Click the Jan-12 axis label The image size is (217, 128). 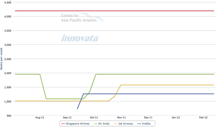tap(176, 117)
